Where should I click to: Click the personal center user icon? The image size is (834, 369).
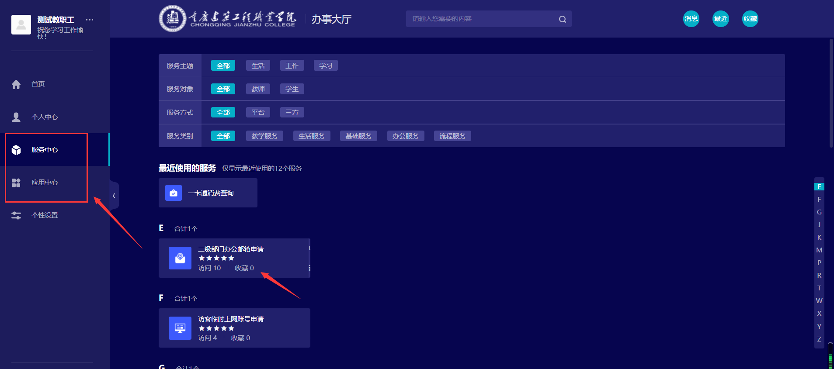16,117
